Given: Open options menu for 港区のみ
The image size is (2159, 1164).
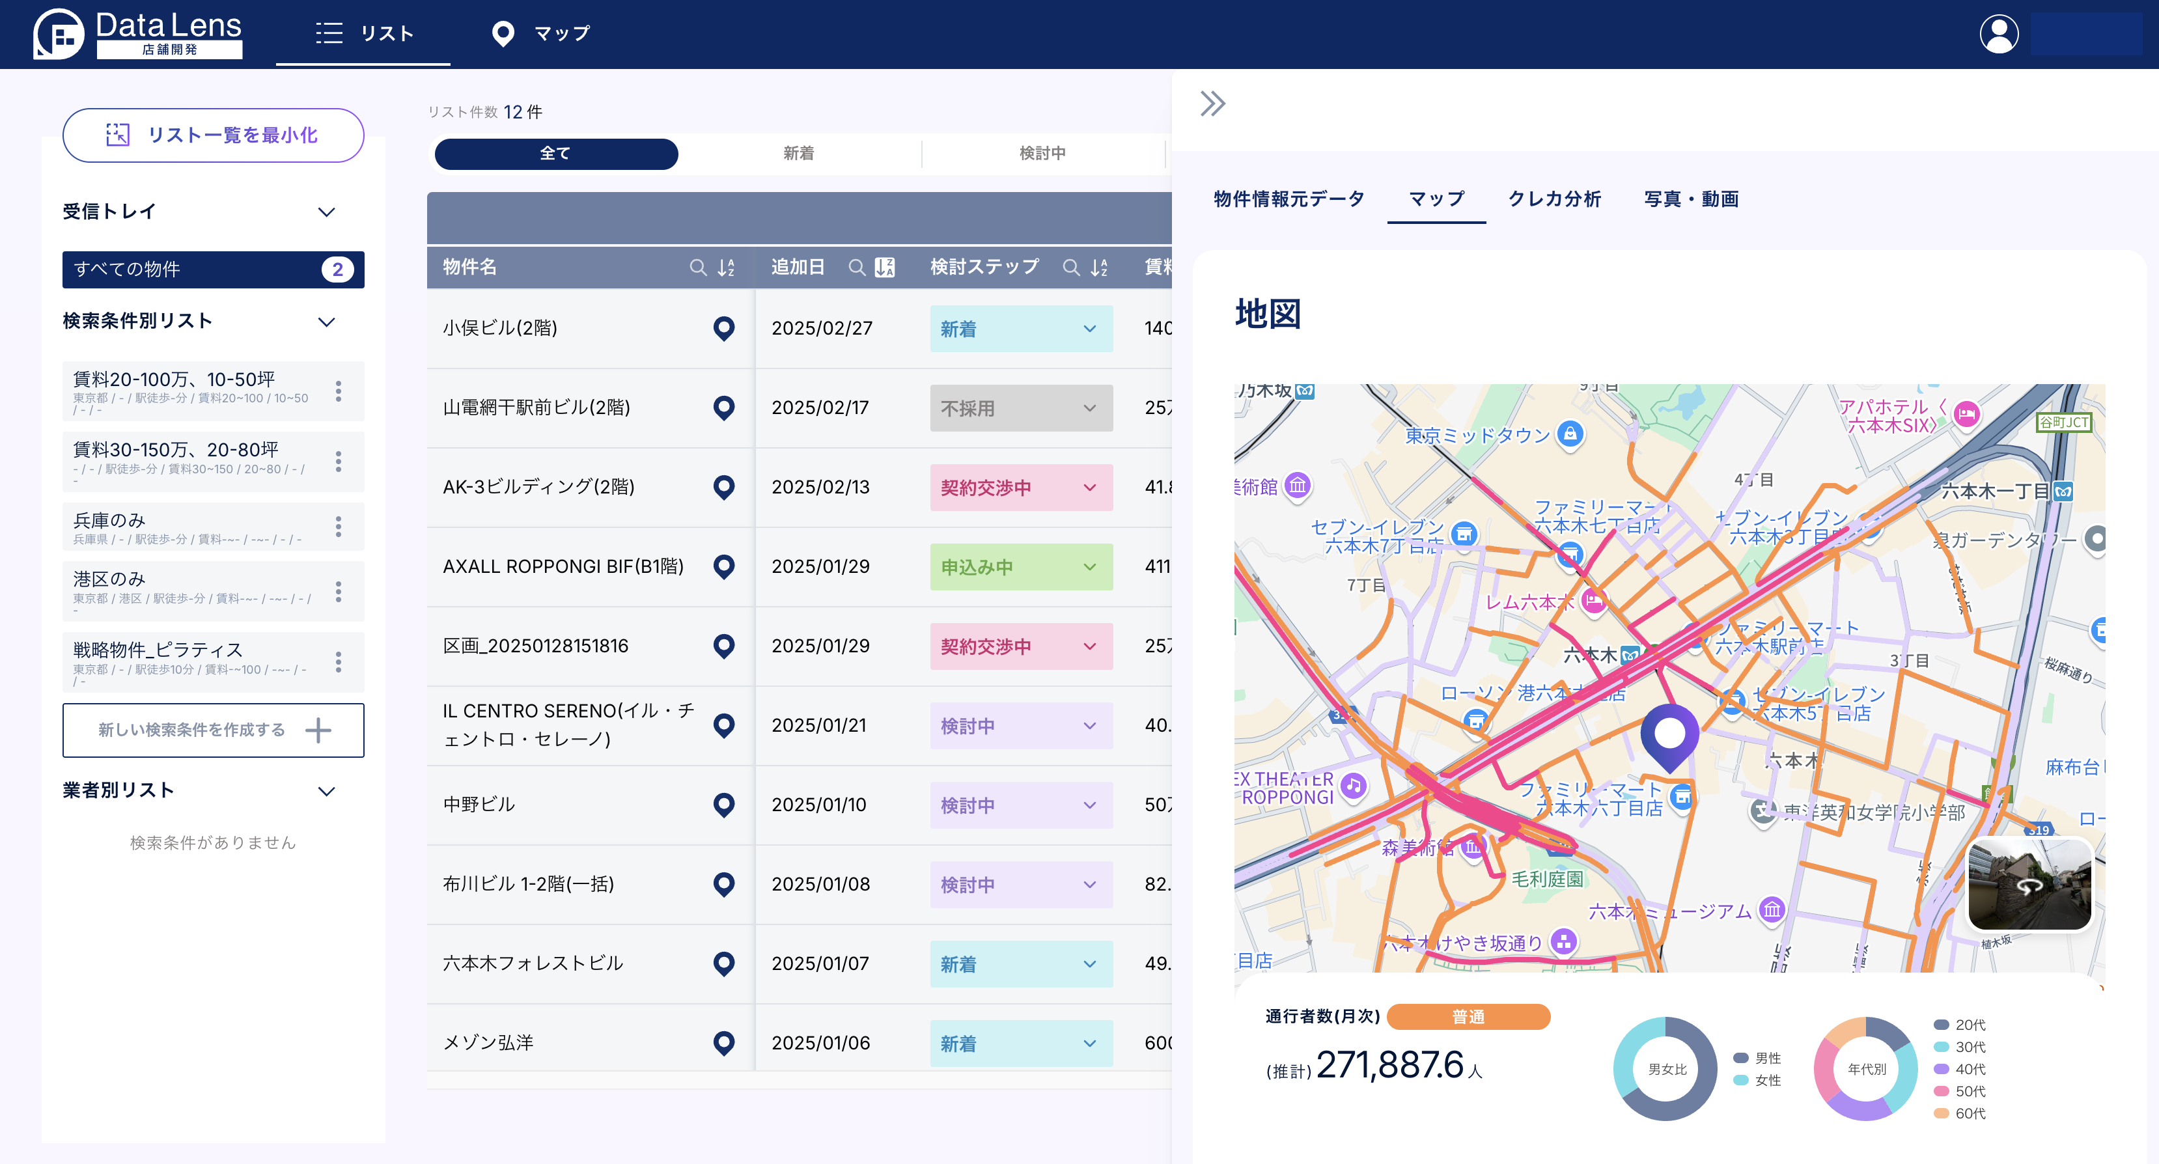Looking at the screenshot, I should click(339, 592).
